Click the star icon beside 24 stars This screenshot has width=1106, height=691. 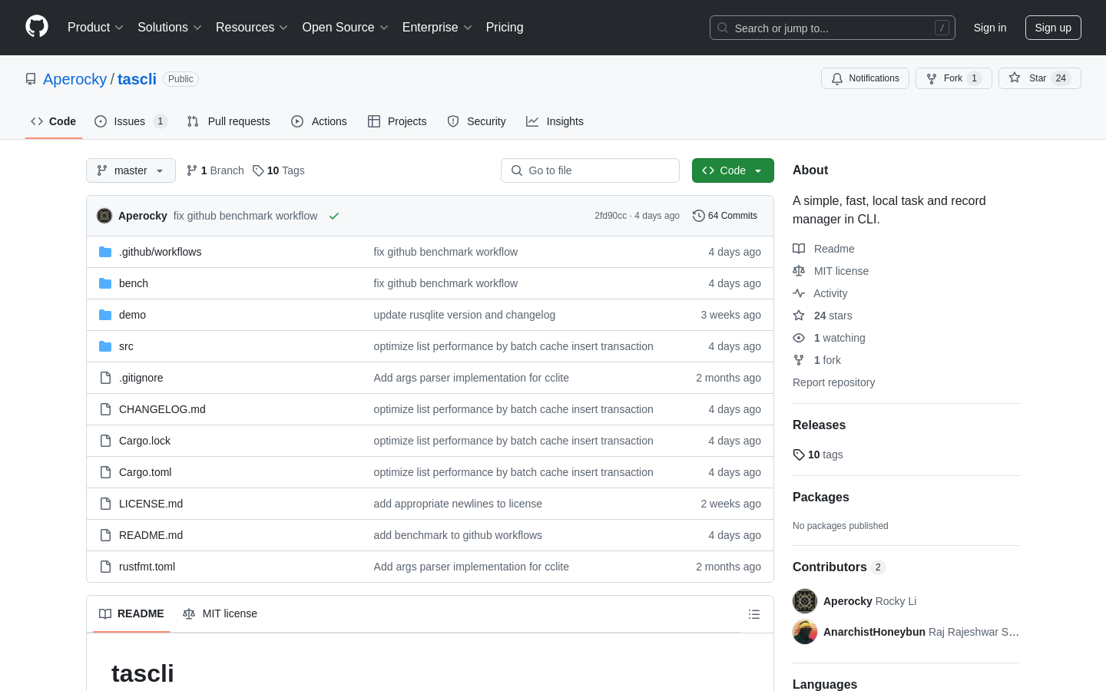pos(799,316)
